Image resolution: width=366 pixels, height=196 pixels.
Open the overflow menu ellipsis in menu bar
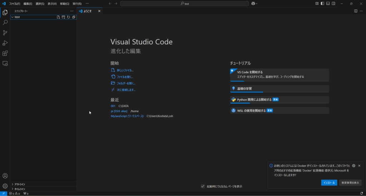(x=87, y=4)
